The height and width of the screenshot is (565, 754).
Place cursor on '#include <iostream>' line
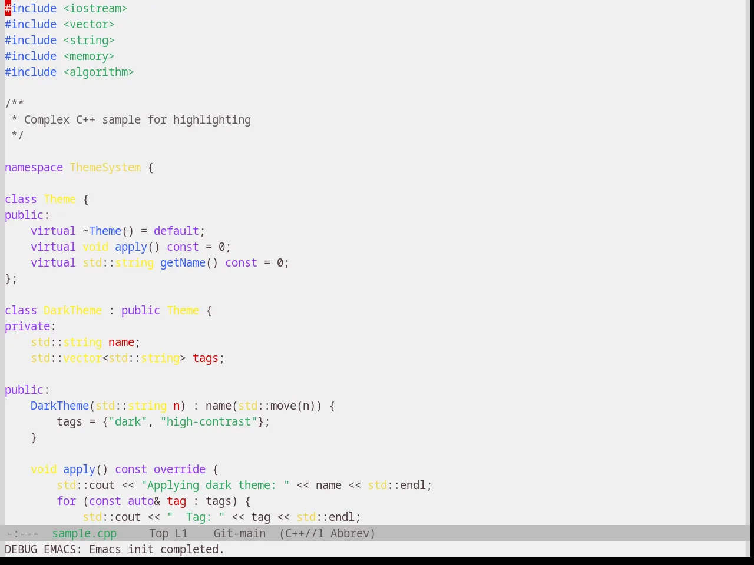pyautogui.click(x=66, y=8)
